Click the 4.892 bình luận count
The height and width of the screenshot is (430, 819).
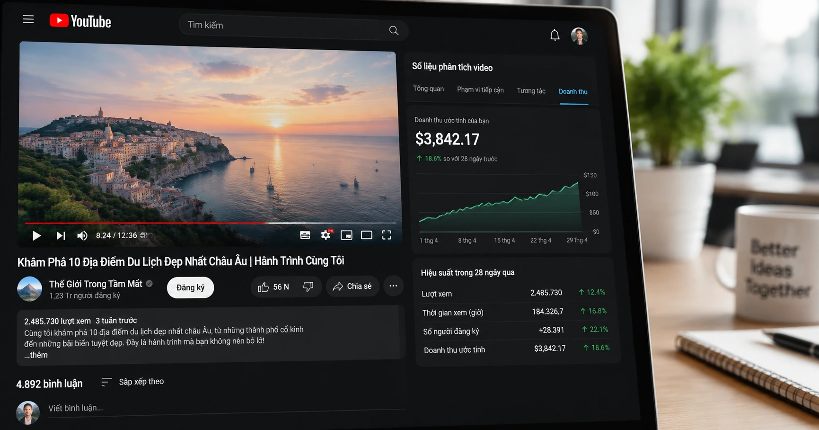pyautogui.click(x=49, y=384)
